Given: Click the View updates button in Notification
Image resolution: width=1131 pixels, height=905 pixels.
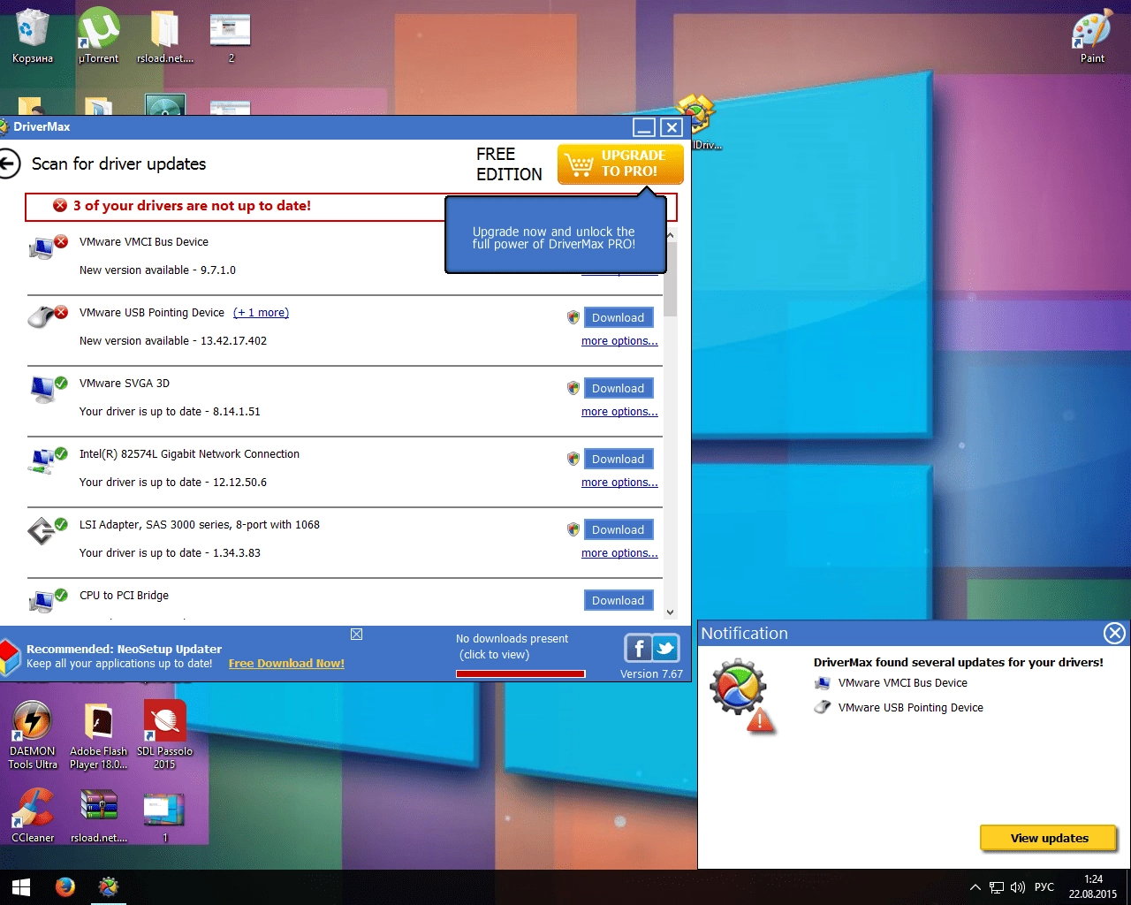Looking at the screenshot, I should click(1049, 838).
